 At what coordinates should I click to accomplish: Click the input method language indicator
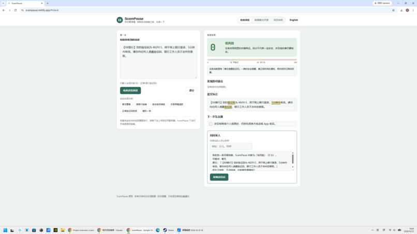coord(378,230)
